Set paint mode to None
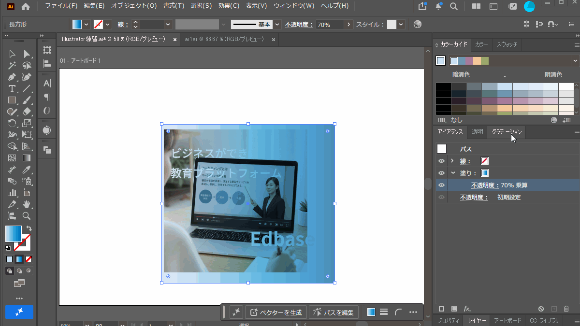Viewport: 580px width, 326px height. tap(29, 259)
